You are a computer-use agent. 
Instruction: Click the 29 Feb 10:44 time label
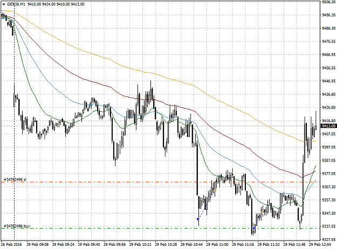[192, 244]
